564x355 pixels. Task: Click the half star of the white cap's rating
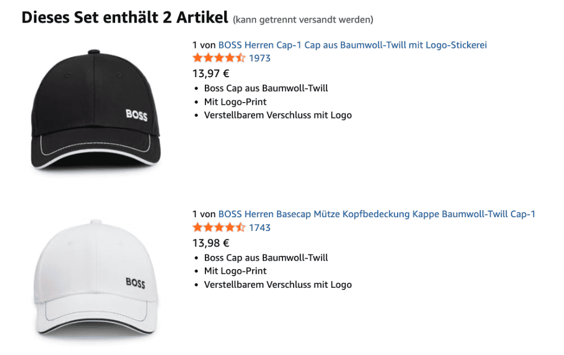click(241, 228)
